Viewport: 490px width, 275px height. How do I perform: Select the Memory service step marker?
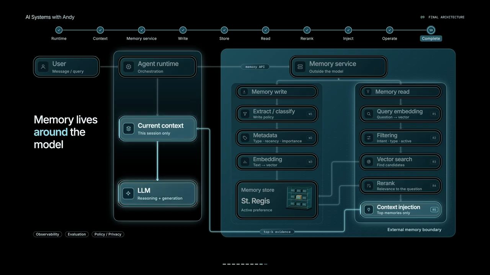point(142,30)
